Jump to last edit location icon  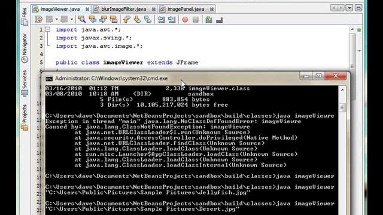point(38,19)
